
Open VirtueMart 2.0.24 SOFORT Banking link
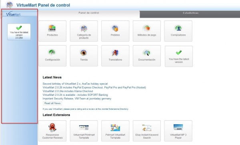pyautogui.click(x=75, y=95)
